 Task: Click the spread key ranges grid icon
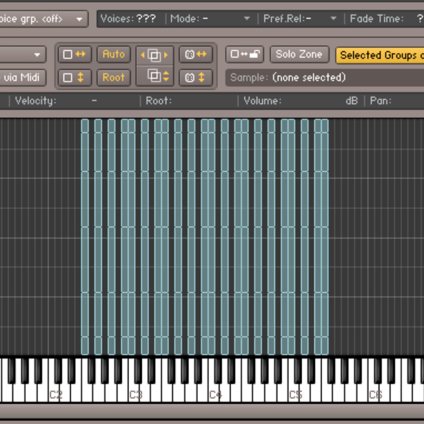(x=196, y=54)
